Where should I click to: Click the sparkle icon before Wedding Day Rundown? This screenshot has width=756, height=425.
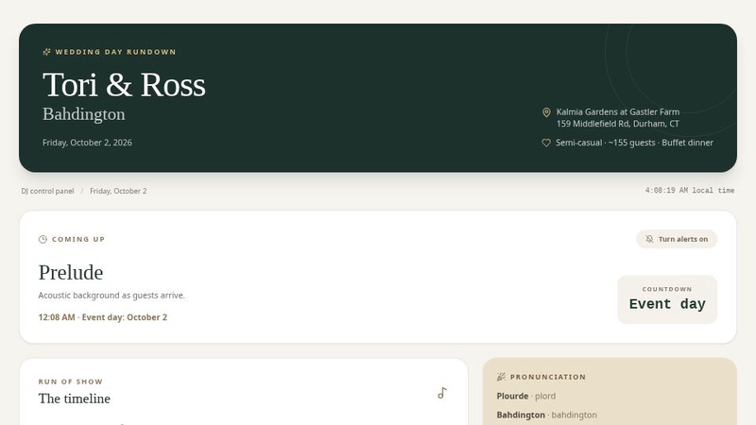point(46,52)
